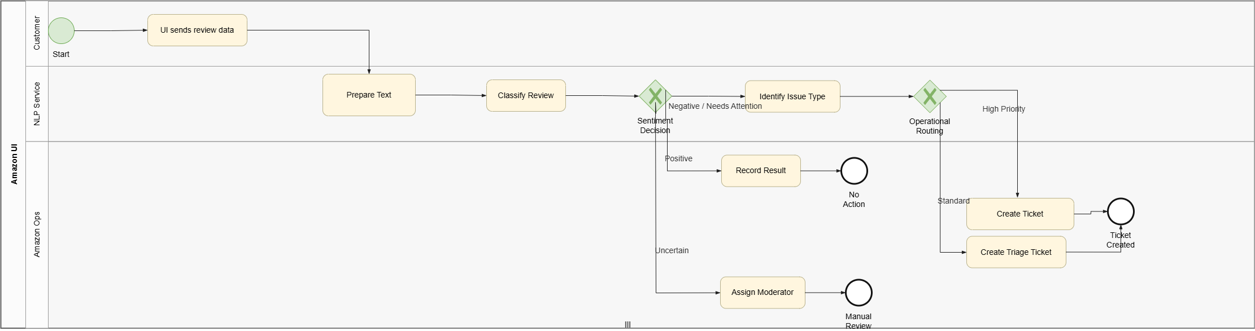Viewport: 1255px width, 331px height.
Task: Select the Record Result task box
Action: (760, 171)
